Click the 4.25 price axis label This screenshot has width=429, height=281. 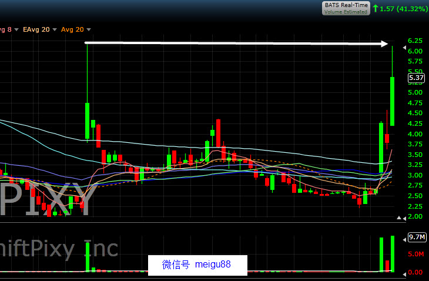tap(415, 123)
